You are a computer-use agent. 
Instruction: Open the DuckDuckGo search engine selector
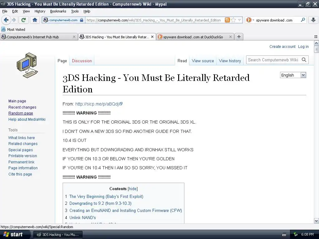[250, 20]
